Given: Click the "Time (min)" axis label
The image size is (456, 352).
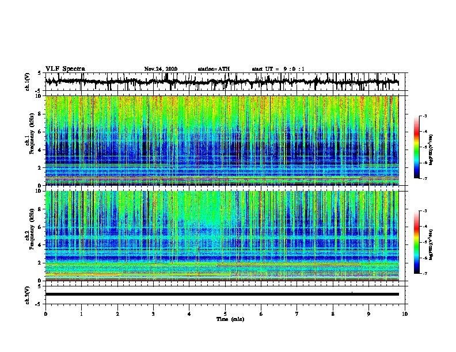Looking at the screenshot, I should 230,319.
